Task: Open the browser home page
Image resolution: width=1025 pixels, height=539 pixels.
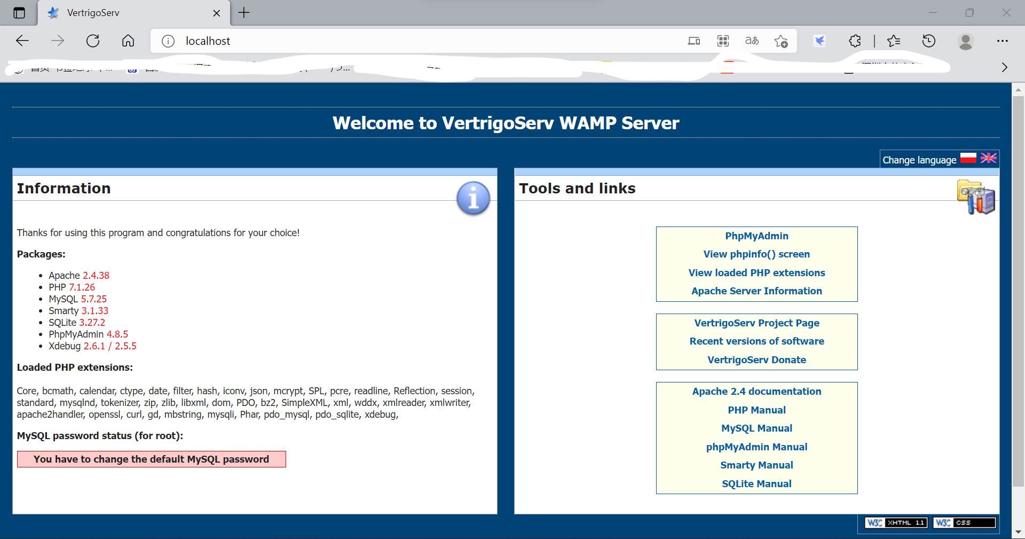Action: [x=128, y=41]
